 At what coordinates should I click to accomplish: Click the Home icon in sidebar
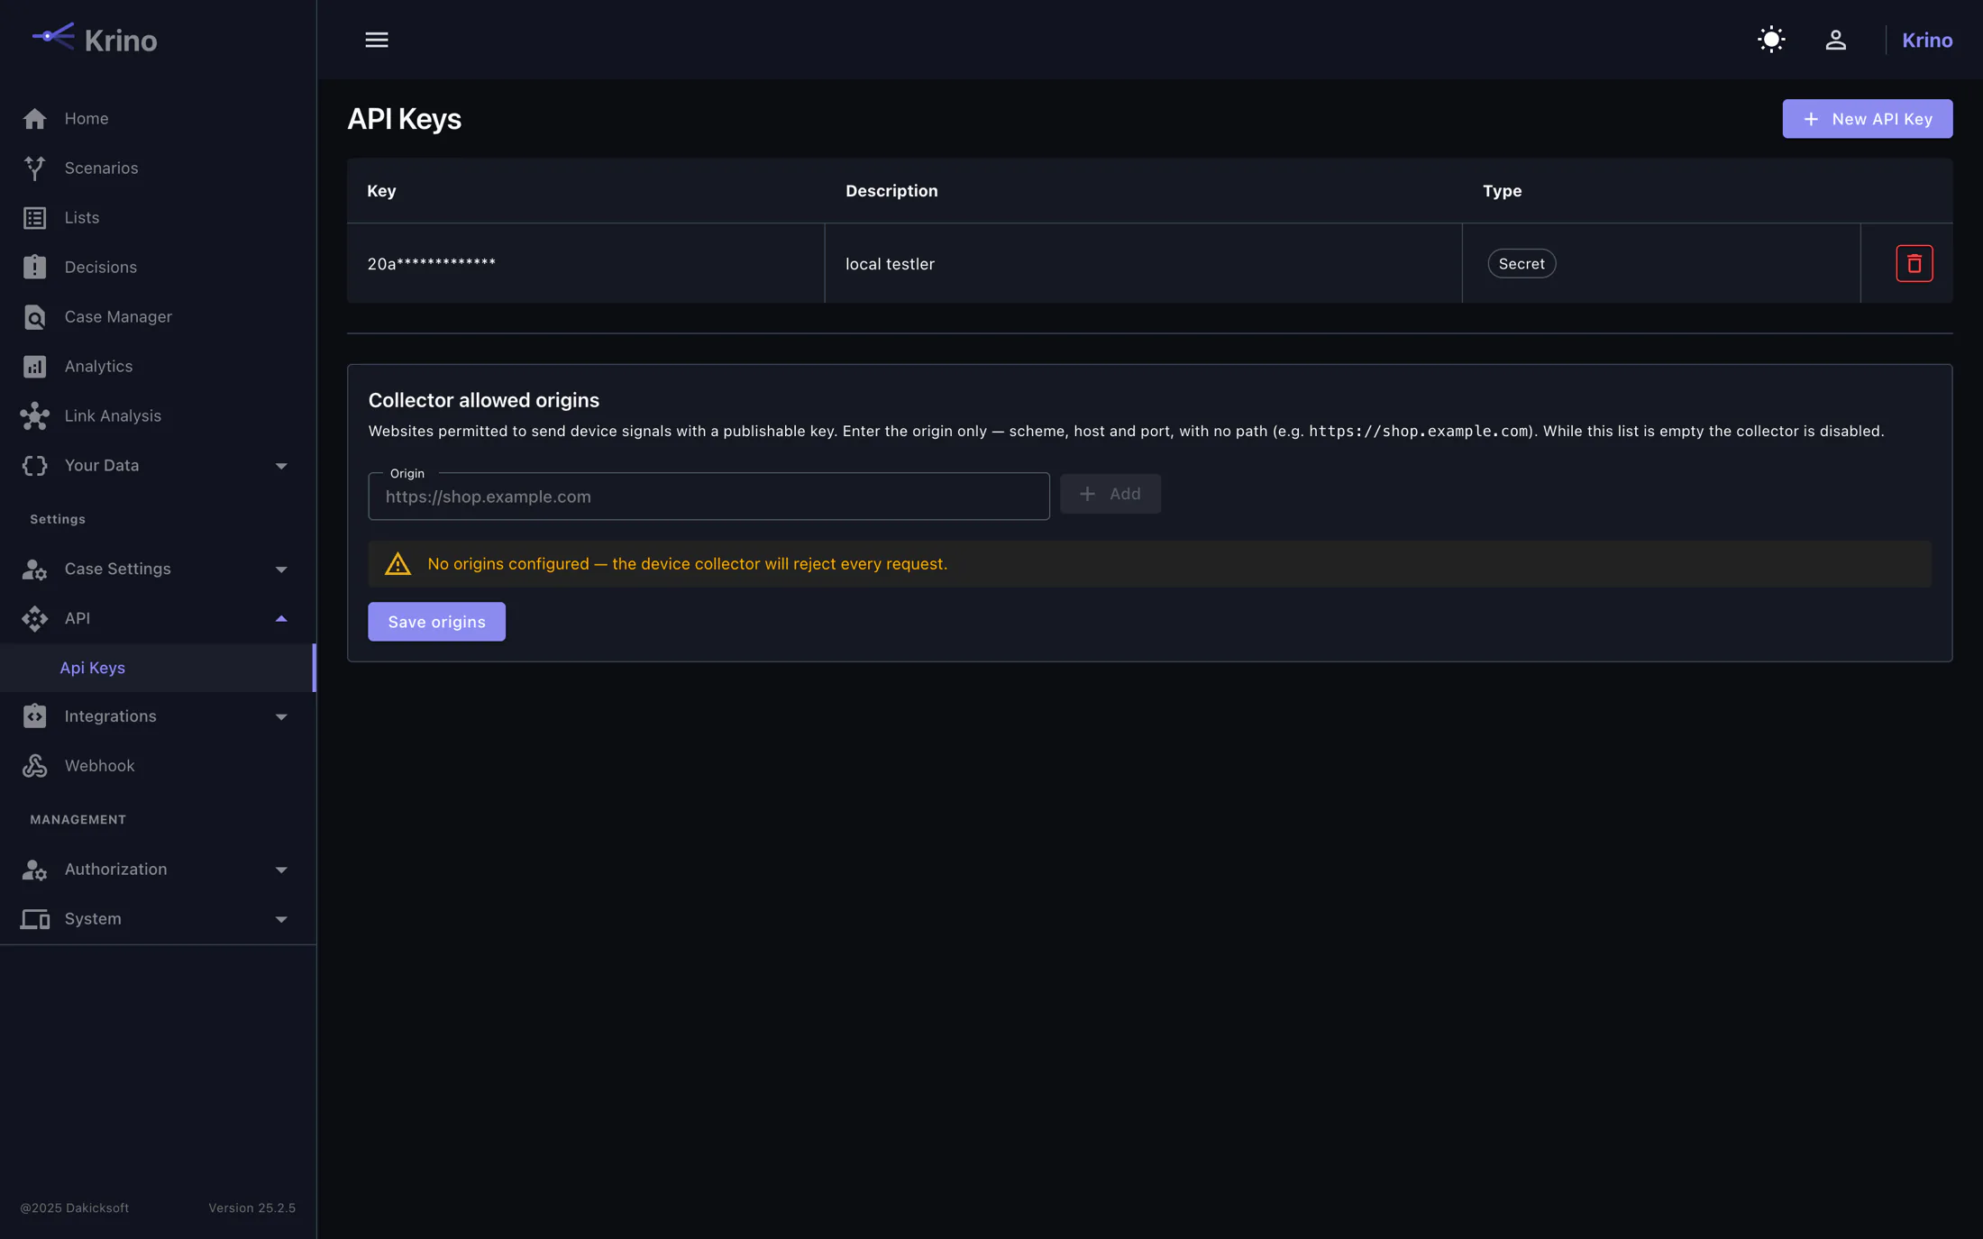point(35,119)
